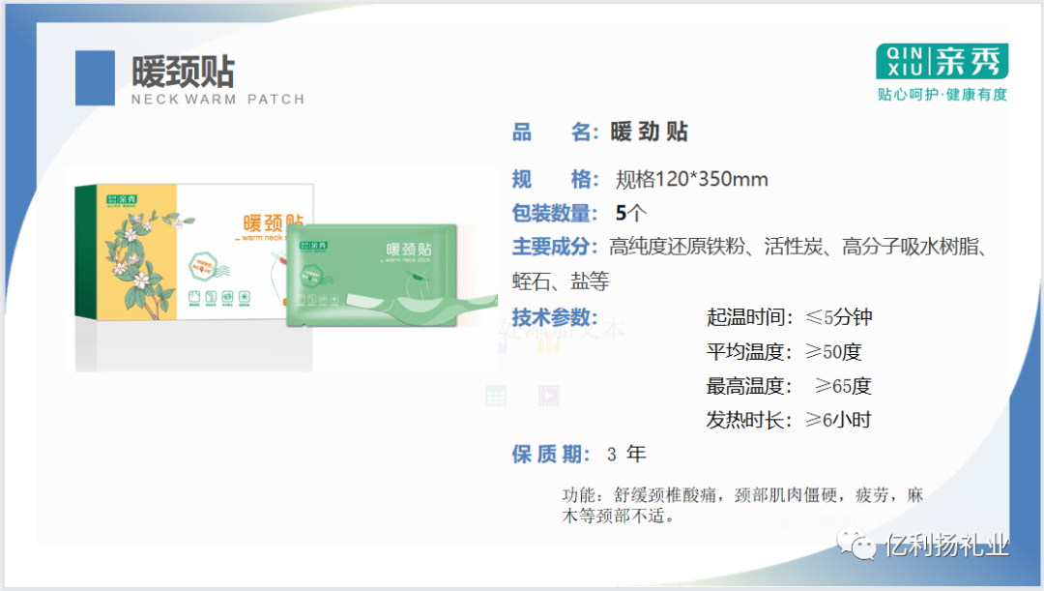Screen dimensions: 1044x591
Task: Click the faint insert table placeholder icon
Action: pyautogui.click(x=495, y=396)
